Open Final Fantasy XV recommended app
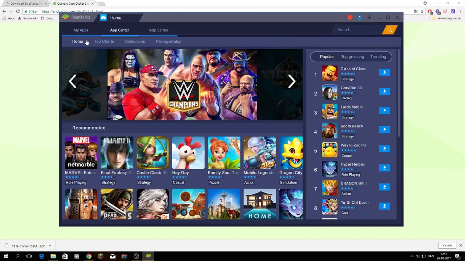Viewport: 465px width, 261px height. (x=117, y=153)
